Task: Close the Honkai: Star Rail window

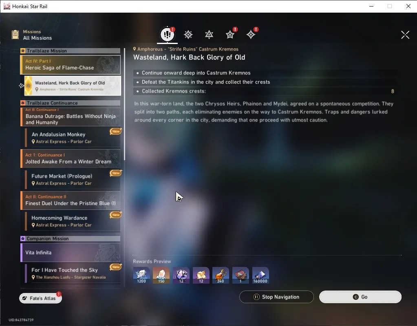Action: 408,6
